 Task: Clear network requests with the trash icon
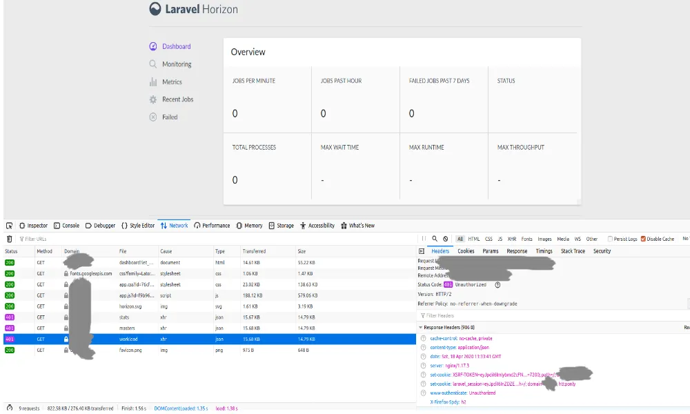pos(9,239)
